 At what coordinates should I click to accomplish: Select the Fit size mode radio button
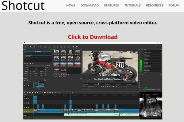tap(29, 72)
